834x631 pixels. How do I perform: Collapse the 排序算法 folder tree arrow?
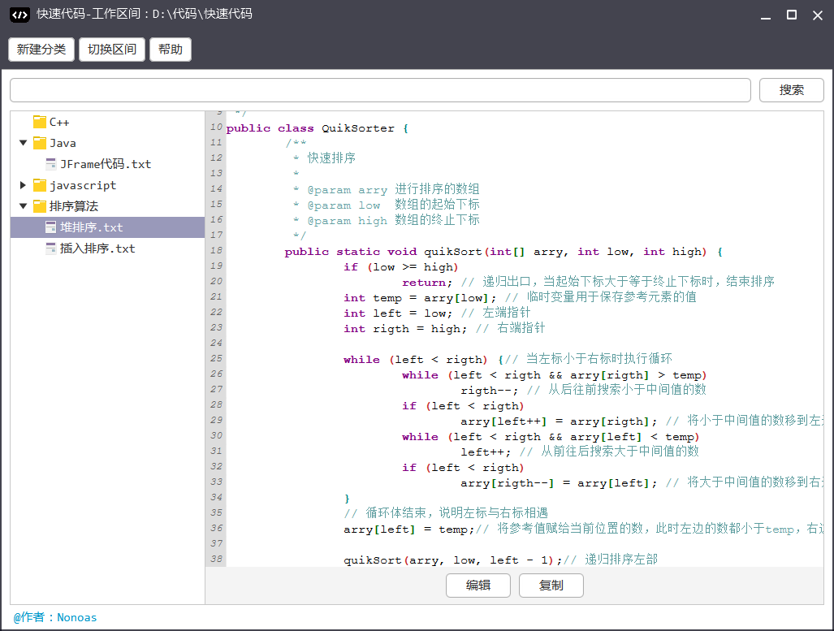[24, 206]
